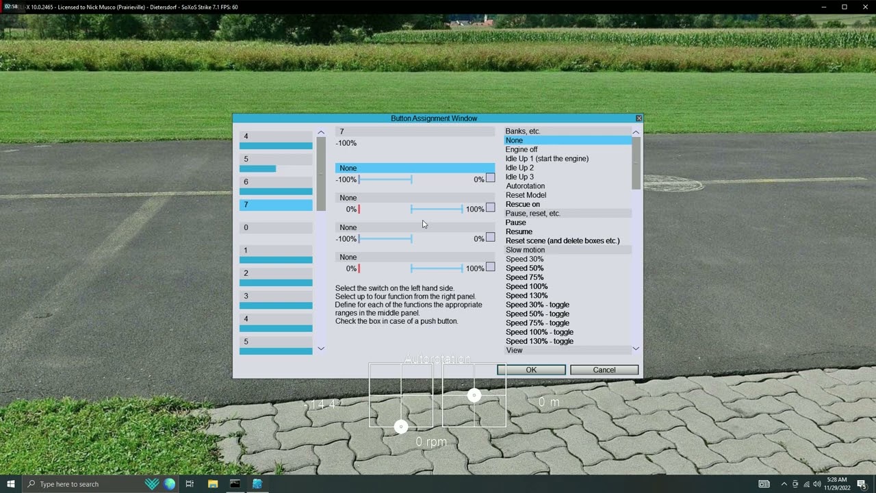Select Speed 75% function
The image size is (876, 493).
coord(524,277)
